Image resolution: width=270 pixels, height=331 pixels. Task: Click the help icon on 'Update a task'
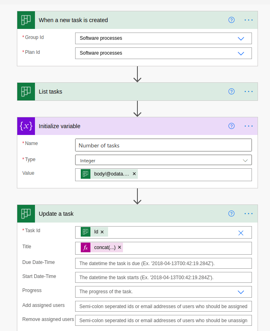point(231,213)
